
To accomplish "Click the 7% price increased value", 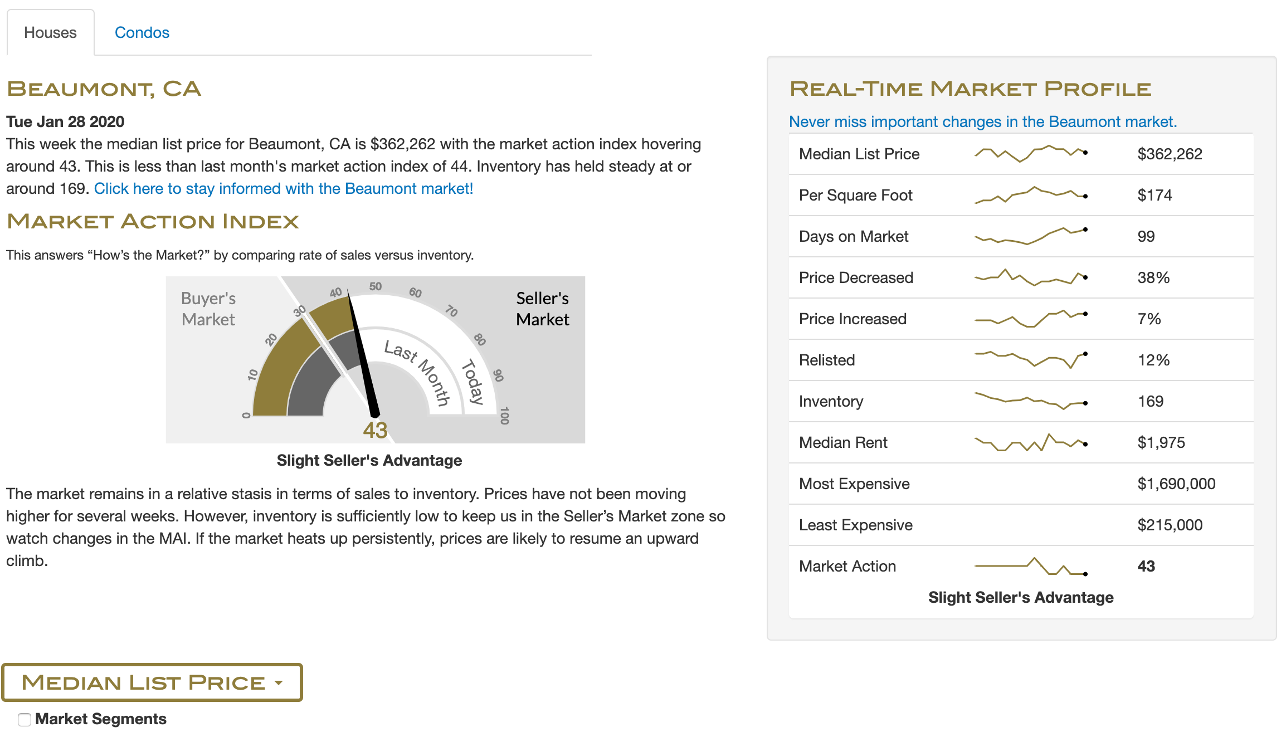I will coord(1149,319).
